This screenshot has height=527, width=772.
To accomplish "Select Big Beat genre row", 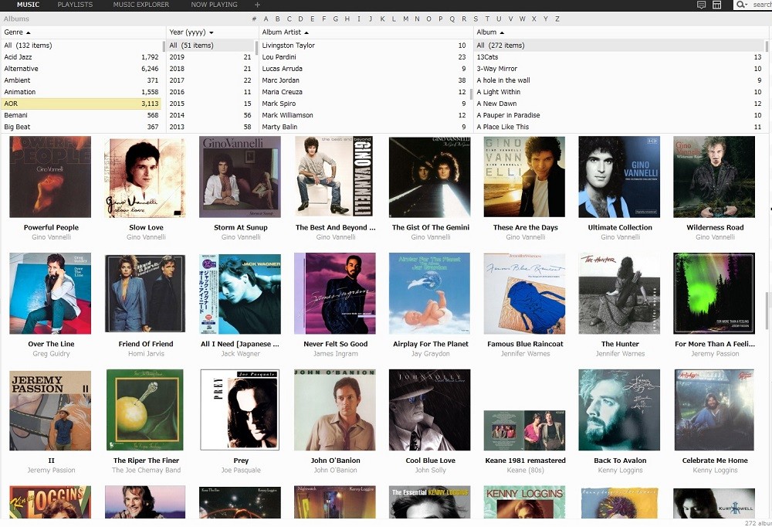I will (x=81, y=127).
